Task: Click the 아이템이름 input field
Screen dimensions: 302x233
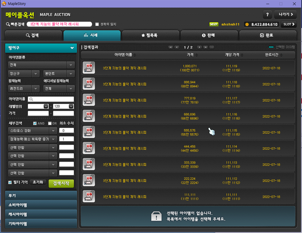Action: [x=51, y=99]
